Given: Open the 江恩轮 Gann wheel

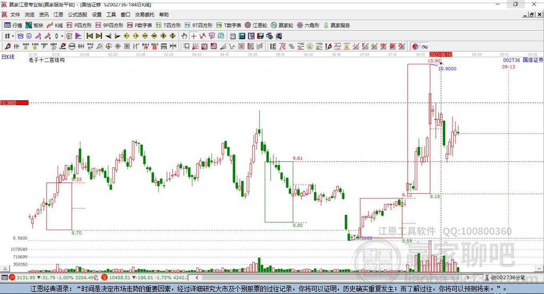Looking at the screenshot, I should point(256,25).
